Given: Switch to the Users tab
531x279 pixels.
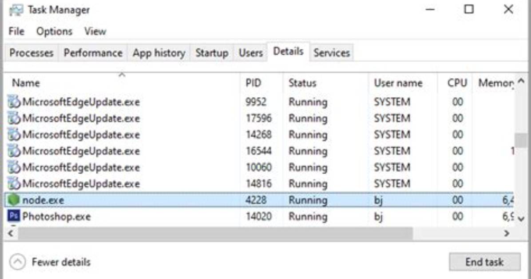Looking at the screenshot, I should (x=250, y=53).
